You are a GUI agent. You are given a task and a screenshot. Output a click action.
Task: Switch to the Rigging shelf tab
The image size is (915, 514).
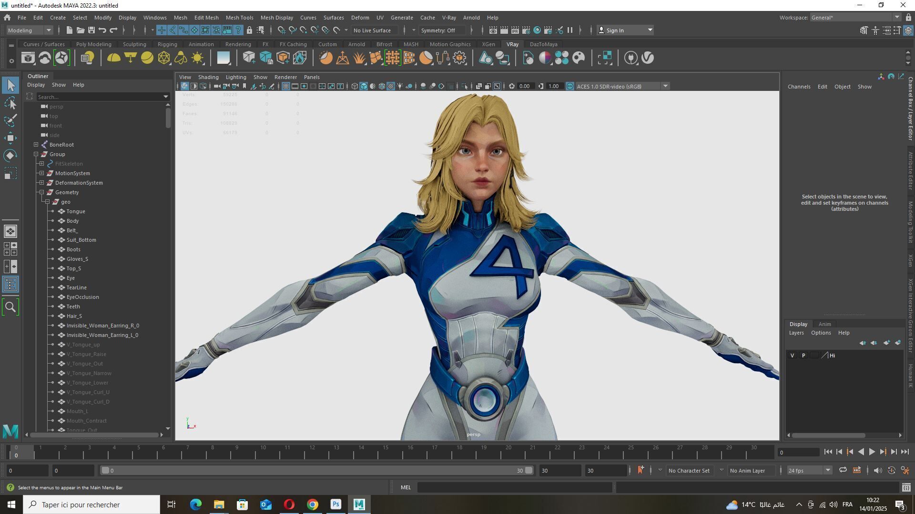click(x=167, y=44)
